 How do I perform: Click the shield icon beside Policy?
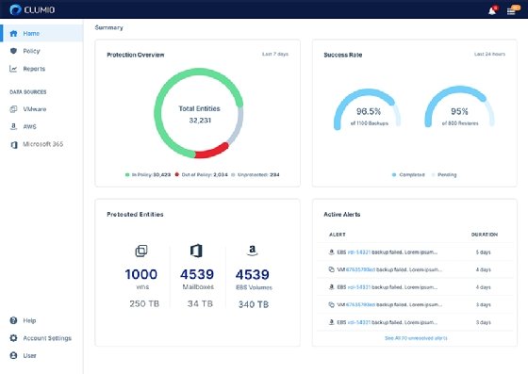[x=13, y=51]
